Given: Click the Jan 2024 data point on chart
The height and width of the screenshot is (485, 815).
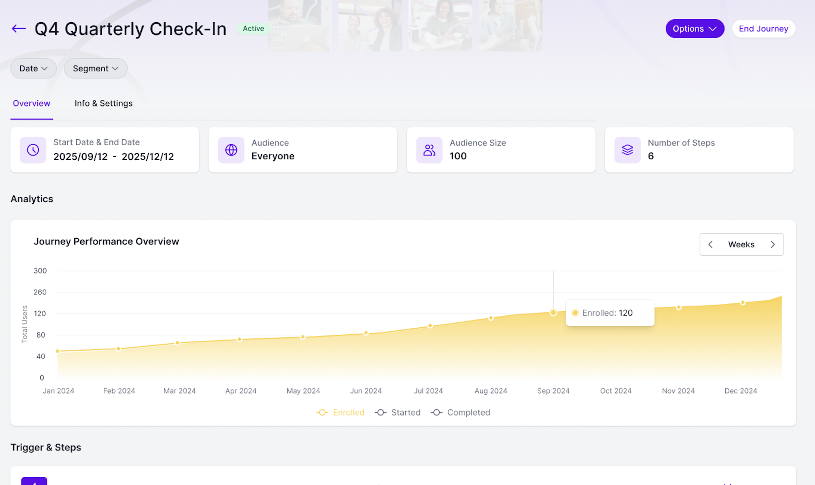Looking at the screenshot, I should click(x=58, y=351).
